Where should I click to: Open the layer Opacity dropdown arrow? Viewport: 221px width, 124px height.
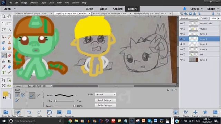coord(219,18)
